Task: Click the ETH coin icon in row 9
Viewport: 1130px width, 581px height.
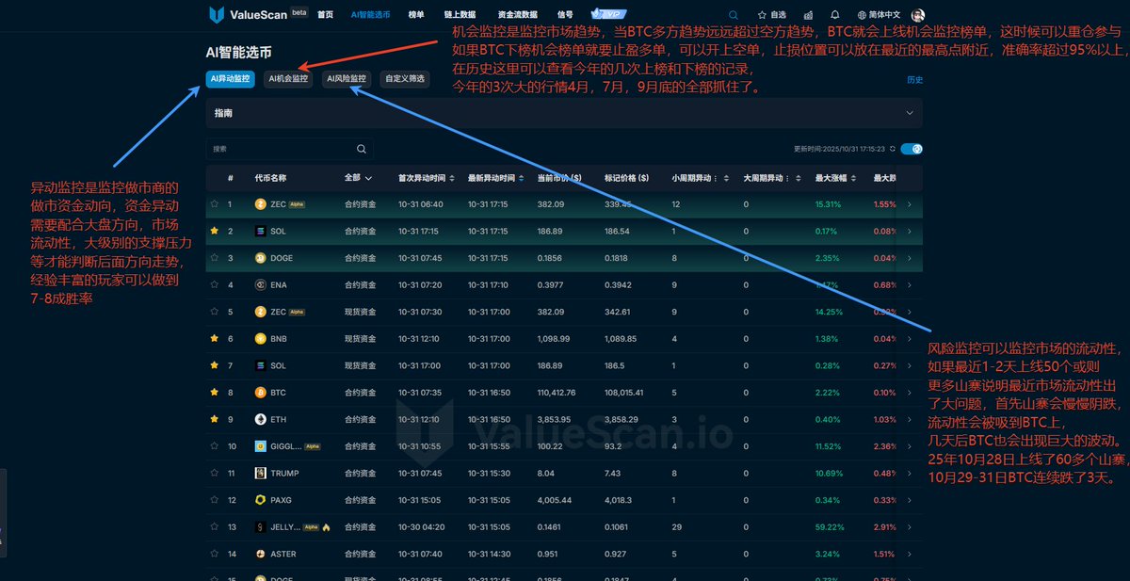Action: tap(261, 419)
